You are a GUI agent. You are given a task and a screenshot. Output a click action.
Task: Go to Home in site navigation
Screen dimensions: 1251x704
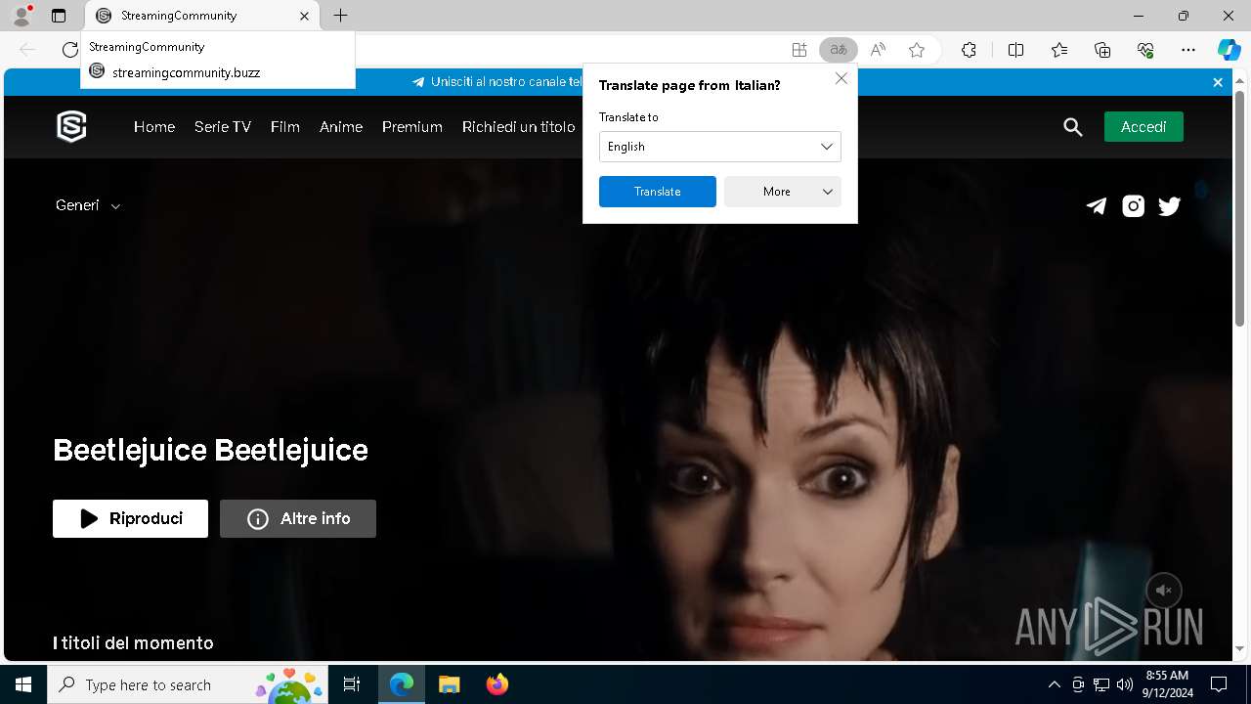[154, 127]
